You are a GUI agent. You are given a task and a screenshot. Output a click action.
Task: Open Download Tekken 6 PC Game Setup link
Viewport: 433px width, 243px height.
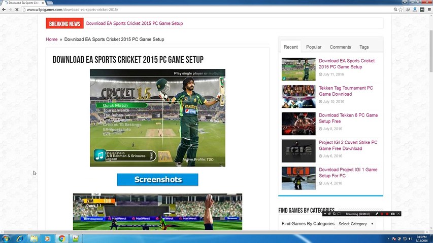pyautogui.click(x=348, y=118)
